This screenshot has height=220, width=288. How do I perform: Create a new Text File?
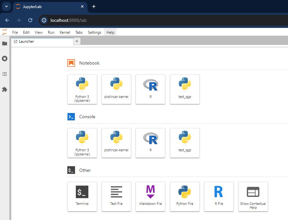pos(116,197)
